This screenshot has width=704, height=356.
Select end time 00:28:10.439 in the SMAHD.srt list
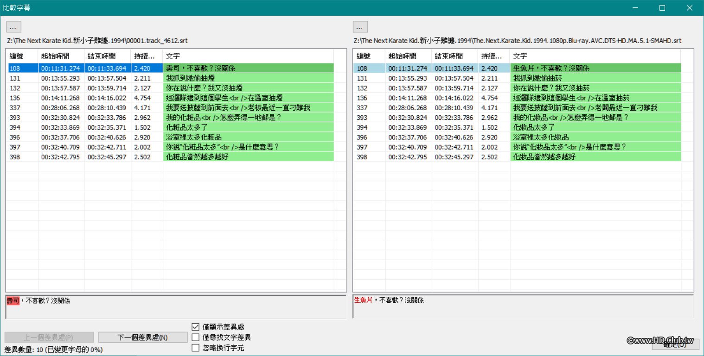click(455, 107)
